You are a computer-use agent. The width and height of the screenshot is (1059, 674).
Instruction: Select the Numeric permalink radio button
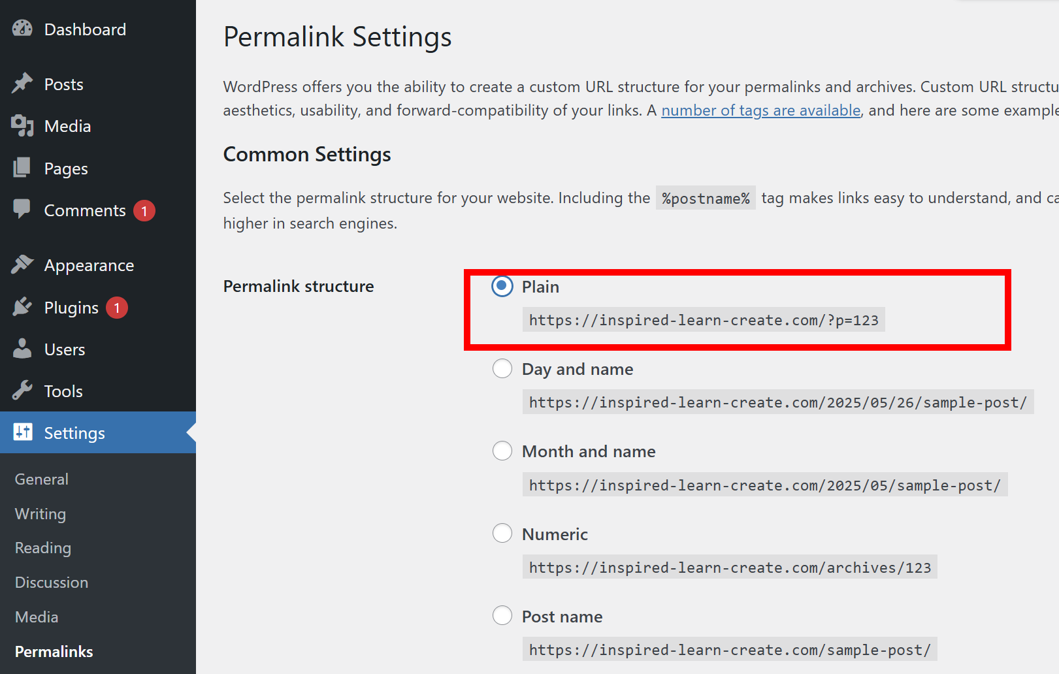pos(502,534)
